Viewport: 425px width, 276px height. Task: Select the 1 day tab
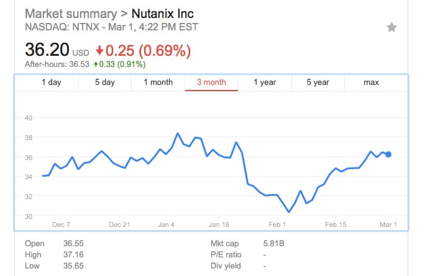tap(51, 82)
